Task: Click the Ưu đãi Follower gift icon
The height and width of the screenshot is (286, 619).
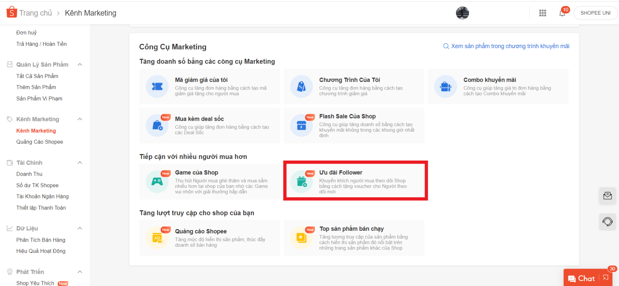Action: (x=301, y=181)
